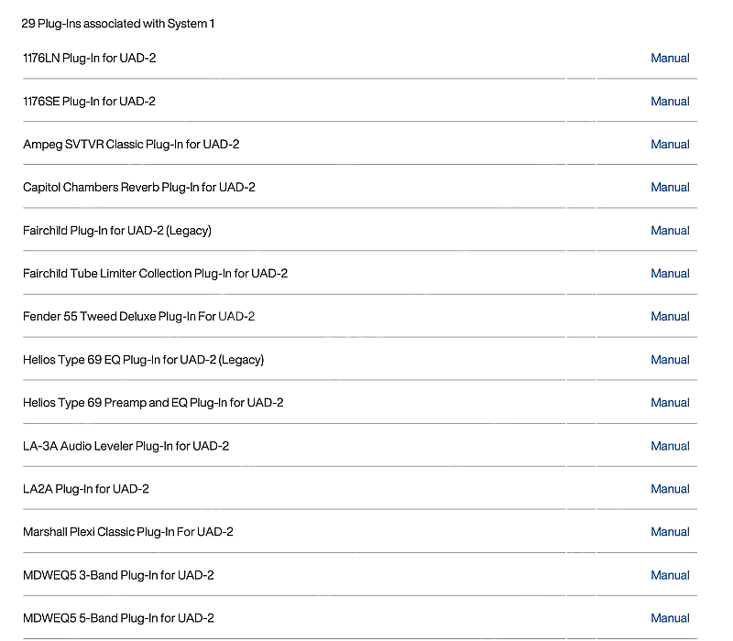
Task: Open the MDWEQ5 5-Band Plug-In manual
Action: coord(670,618)
